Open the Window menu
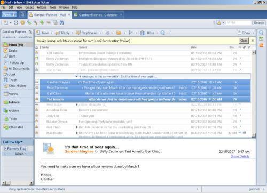Image resolution: width=267 pixels, height=193 pixels. 64,7
